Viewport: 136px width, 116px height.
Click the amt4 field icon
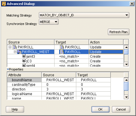pyautogui.click(x=24, y=65)
